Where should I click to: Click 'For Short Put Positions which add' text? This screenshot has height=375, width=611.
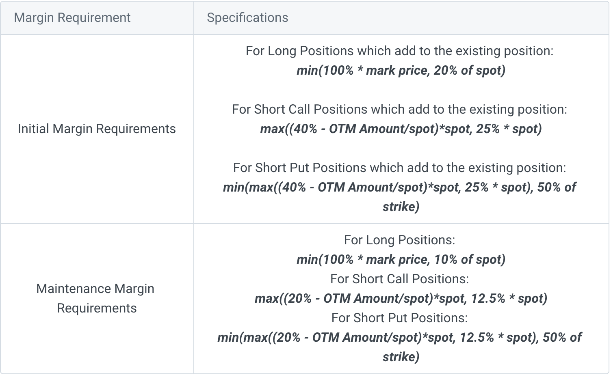[x=399, y=168]
